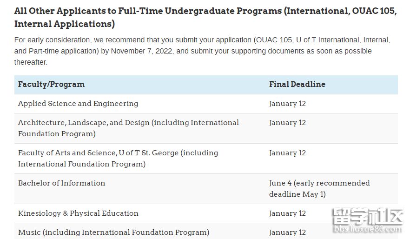Viewport: 410px width, 239px height.
Task: Click the "Applied Science and Engineering" row
Action: click(78, 104)
